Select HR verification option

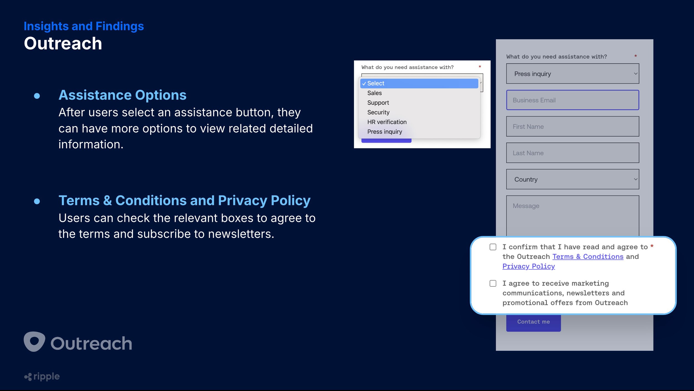point(387,122)
